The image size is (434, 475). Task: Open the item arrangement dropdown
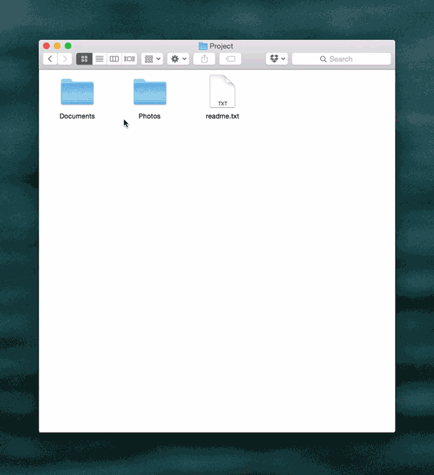tap(152, 59)
